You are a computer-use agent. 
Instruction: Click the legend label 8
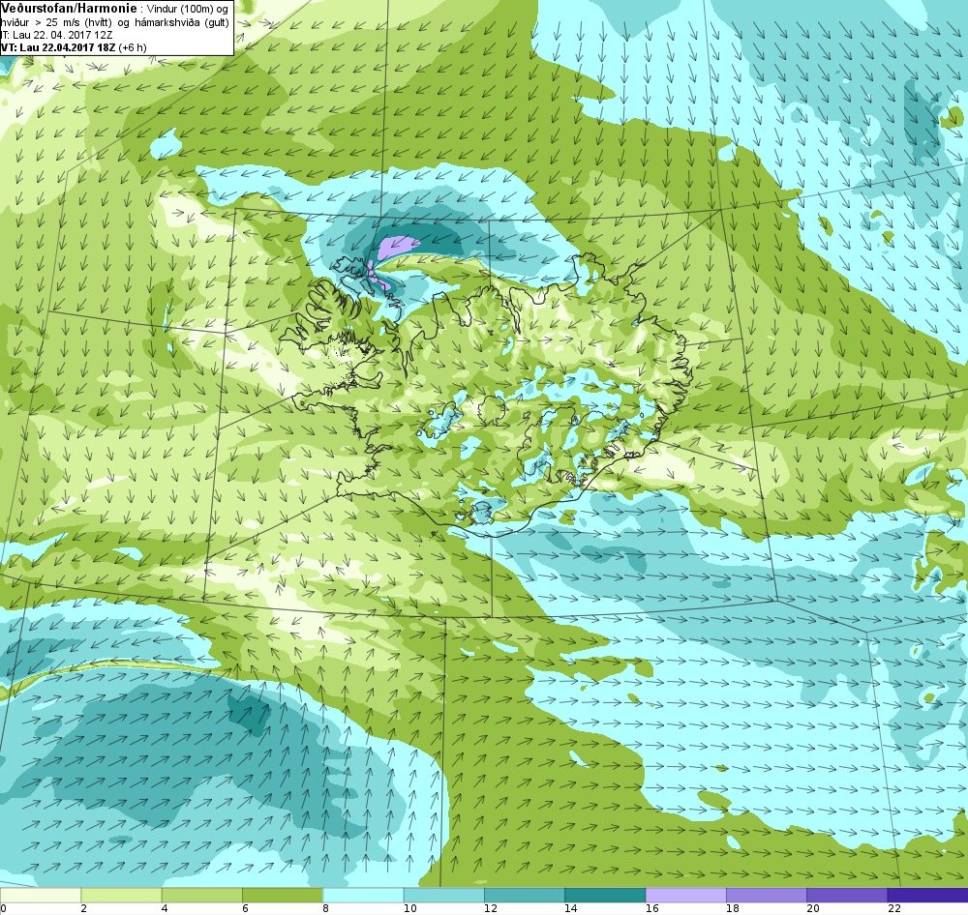point(325,908)
